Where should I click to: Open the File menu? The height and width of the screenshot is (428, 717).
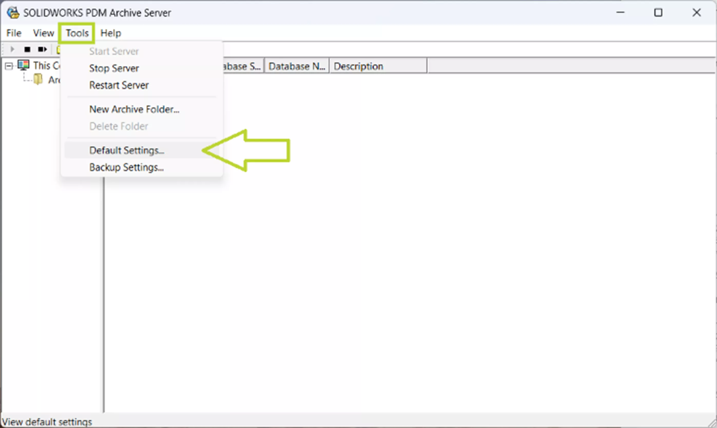(x=13, y=33)
